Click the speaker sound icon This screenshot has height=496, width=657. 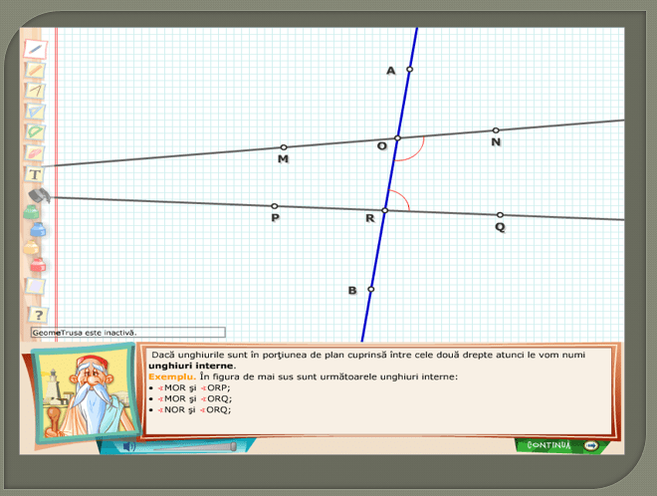(x=128, y=447)
